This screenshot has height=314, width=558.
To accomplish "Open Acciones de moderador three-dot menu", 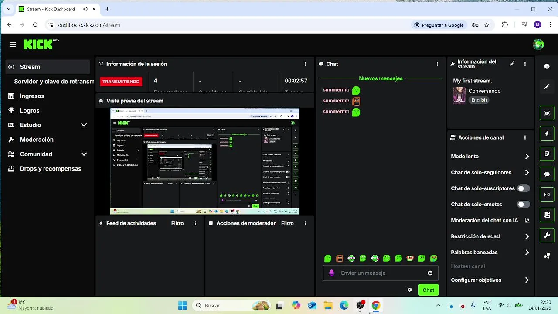I will 305,223.
